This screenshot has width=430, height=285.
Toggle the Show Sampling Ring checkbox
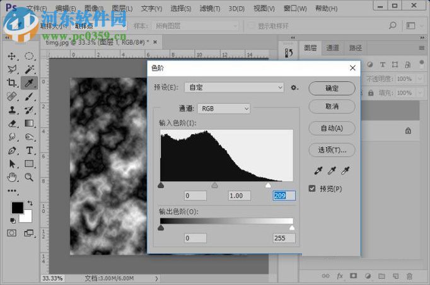pyautogui.click(x=251, y=26)
